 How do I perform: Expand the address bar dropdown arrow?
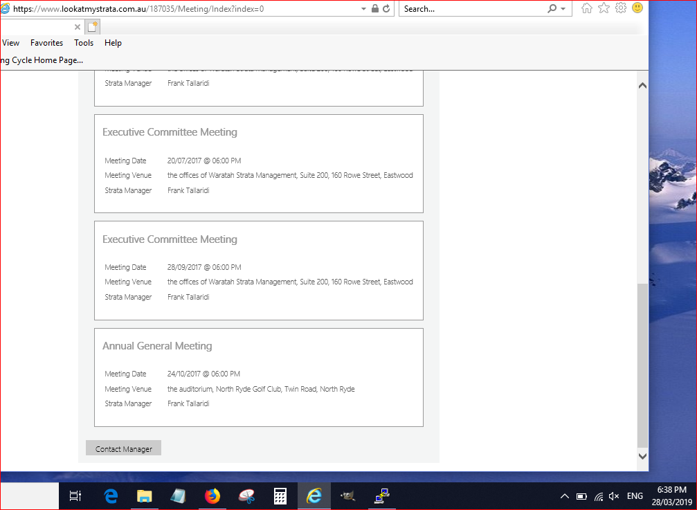(x=364, y=9)
